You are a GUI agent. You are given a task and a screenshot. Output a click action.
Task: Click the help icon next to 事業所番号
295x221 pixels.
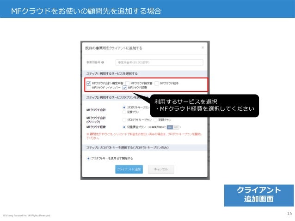point(103,62)
